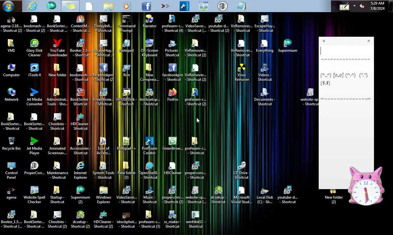The image size is (393, 235).
Task: Open the teal Supermium taskbar icon
Action: (x=51, y=6)
